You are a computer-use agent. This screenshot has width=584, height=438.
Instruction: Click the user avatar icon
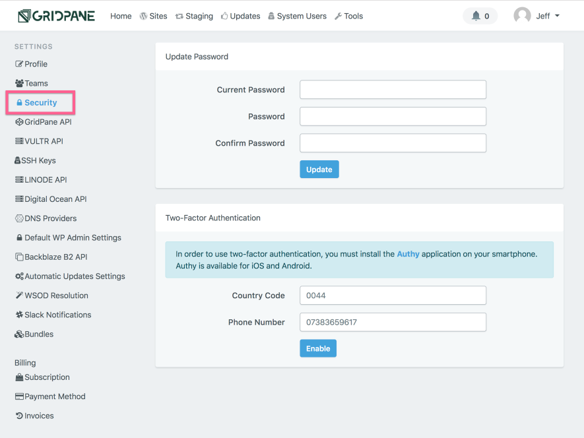tap(522, 16)
